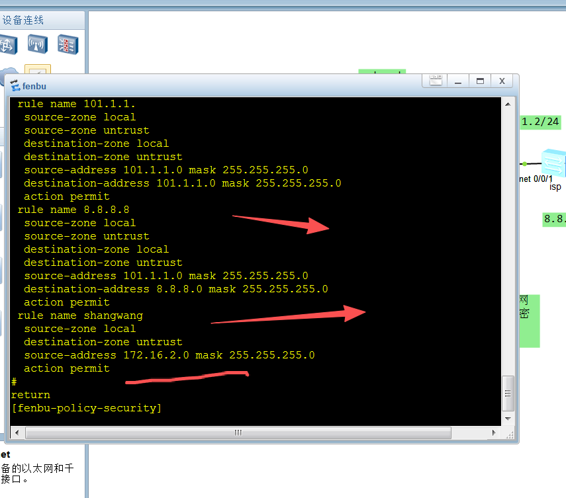This screenshot has width=566, height=498.
Task: Click the scroll-down arrow of the vertical scrollbar
Action: pyautogui.click(x=509, y=419)
